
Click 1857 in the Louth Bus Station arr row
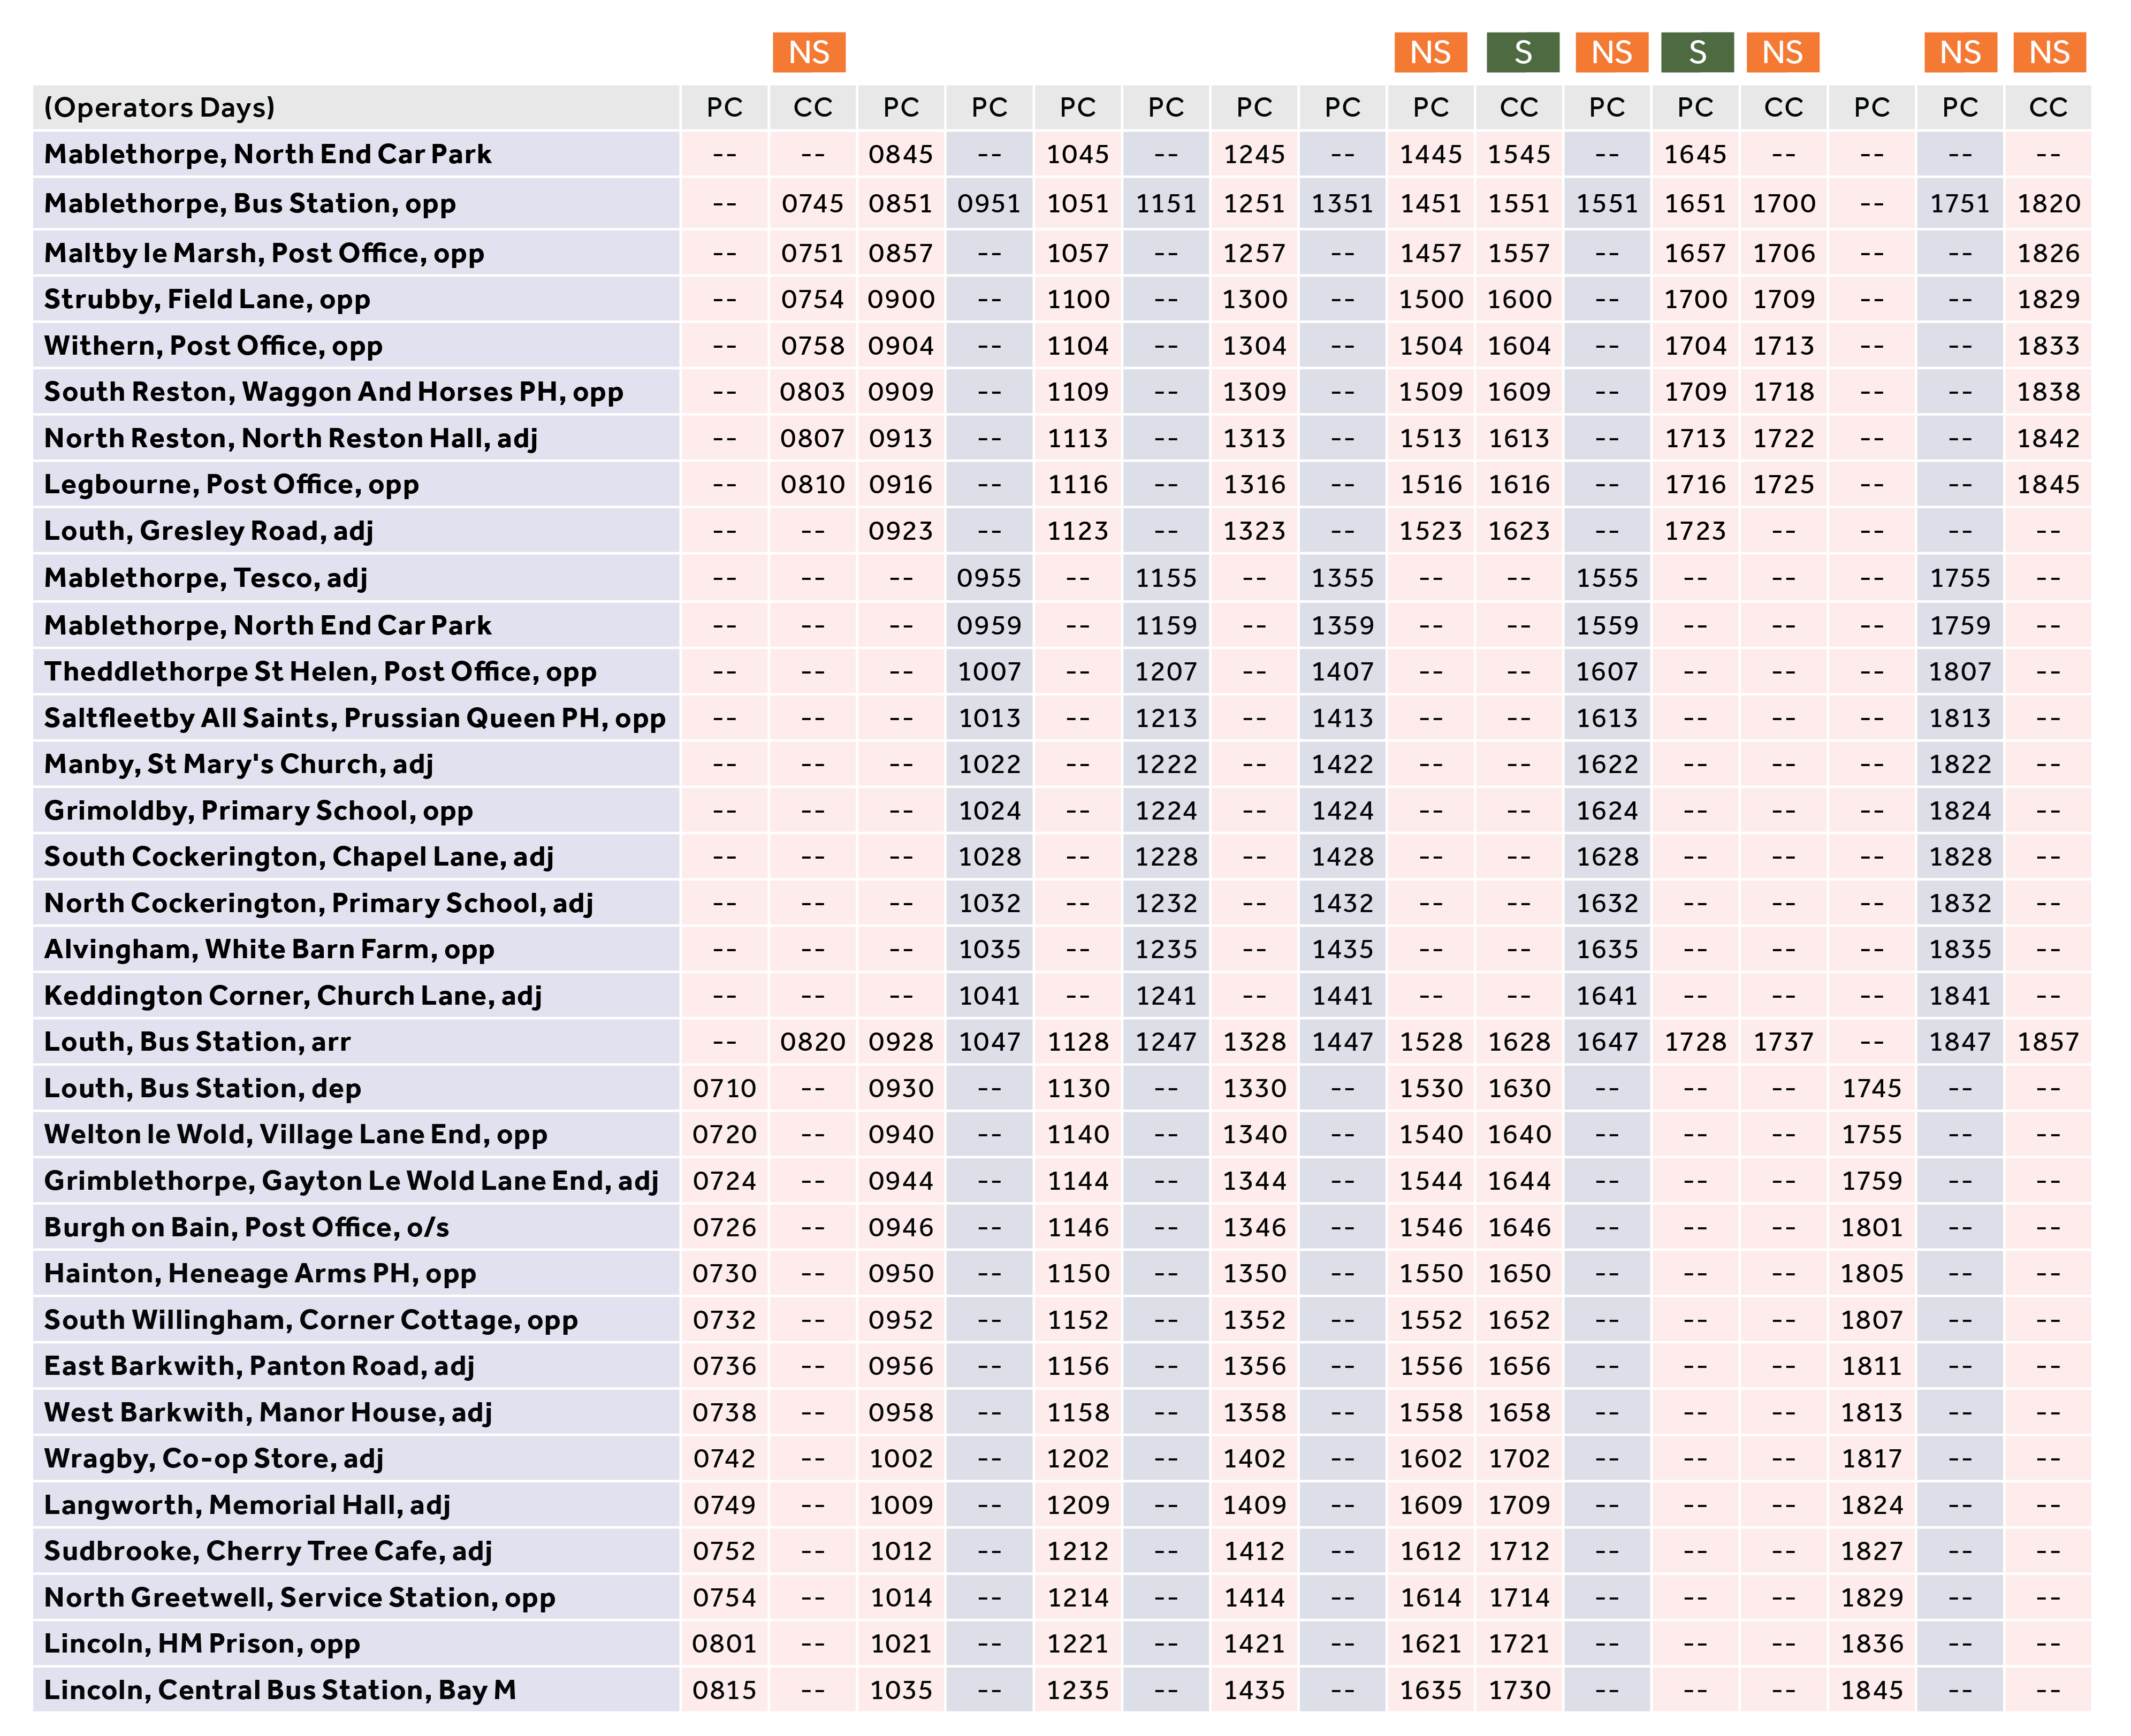point(2048,1042)
